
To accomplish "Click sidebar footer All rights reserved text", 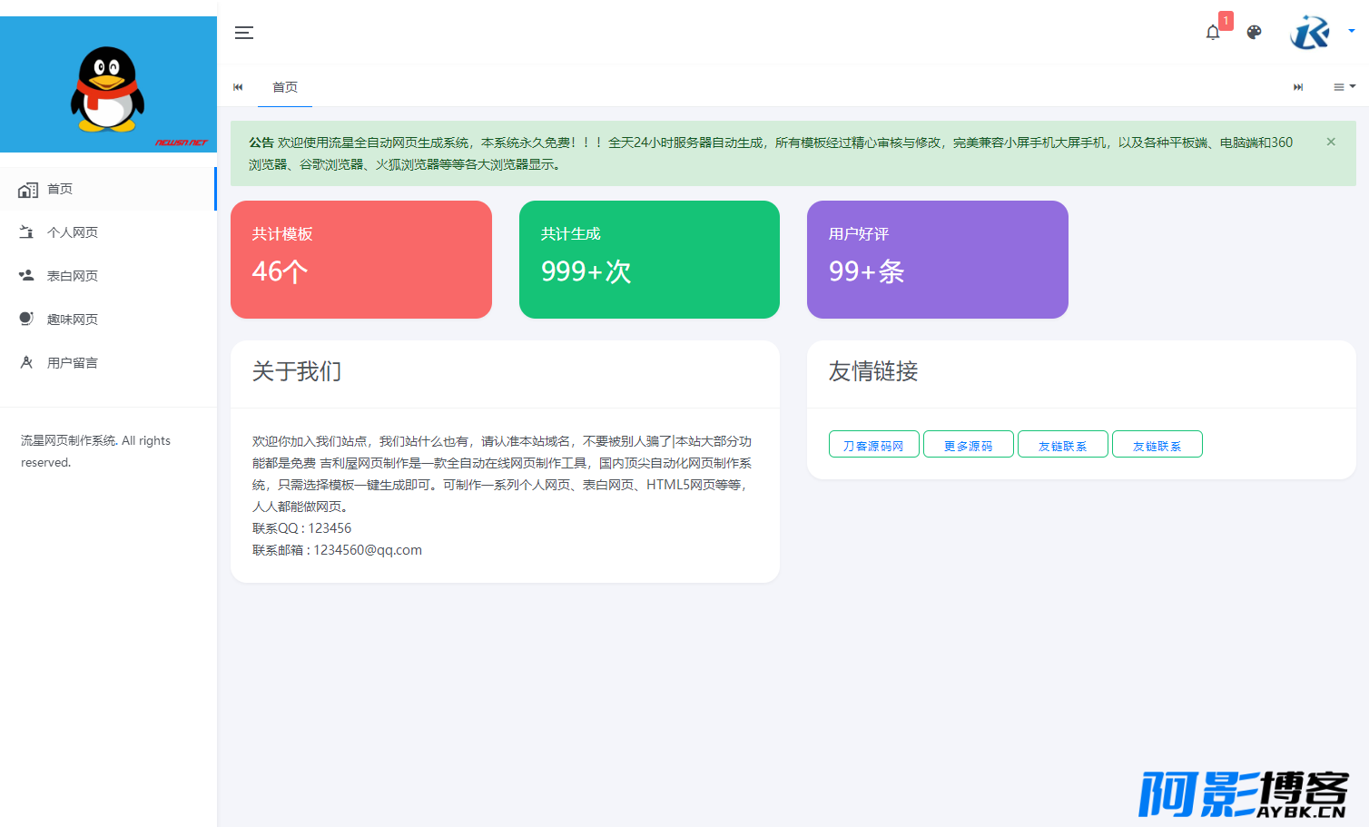I will click(x=95, y=451).
